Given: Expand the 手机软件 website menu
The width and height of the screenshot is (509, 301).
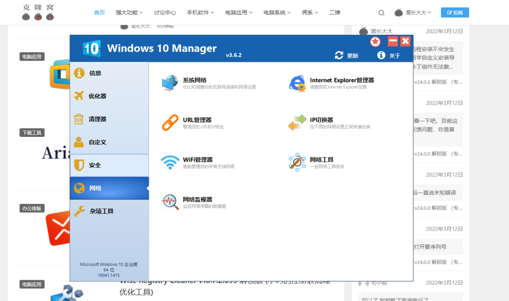Looking at the screenshot, I should (200, 12).
